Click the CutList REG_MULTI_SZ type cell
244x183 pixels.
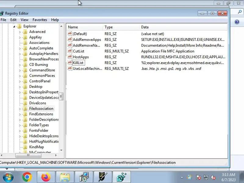point(117,51)
